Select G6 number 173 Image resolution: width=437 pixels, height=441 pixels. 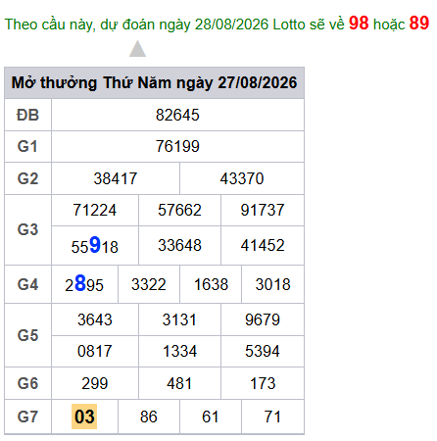tap(263, 383)
